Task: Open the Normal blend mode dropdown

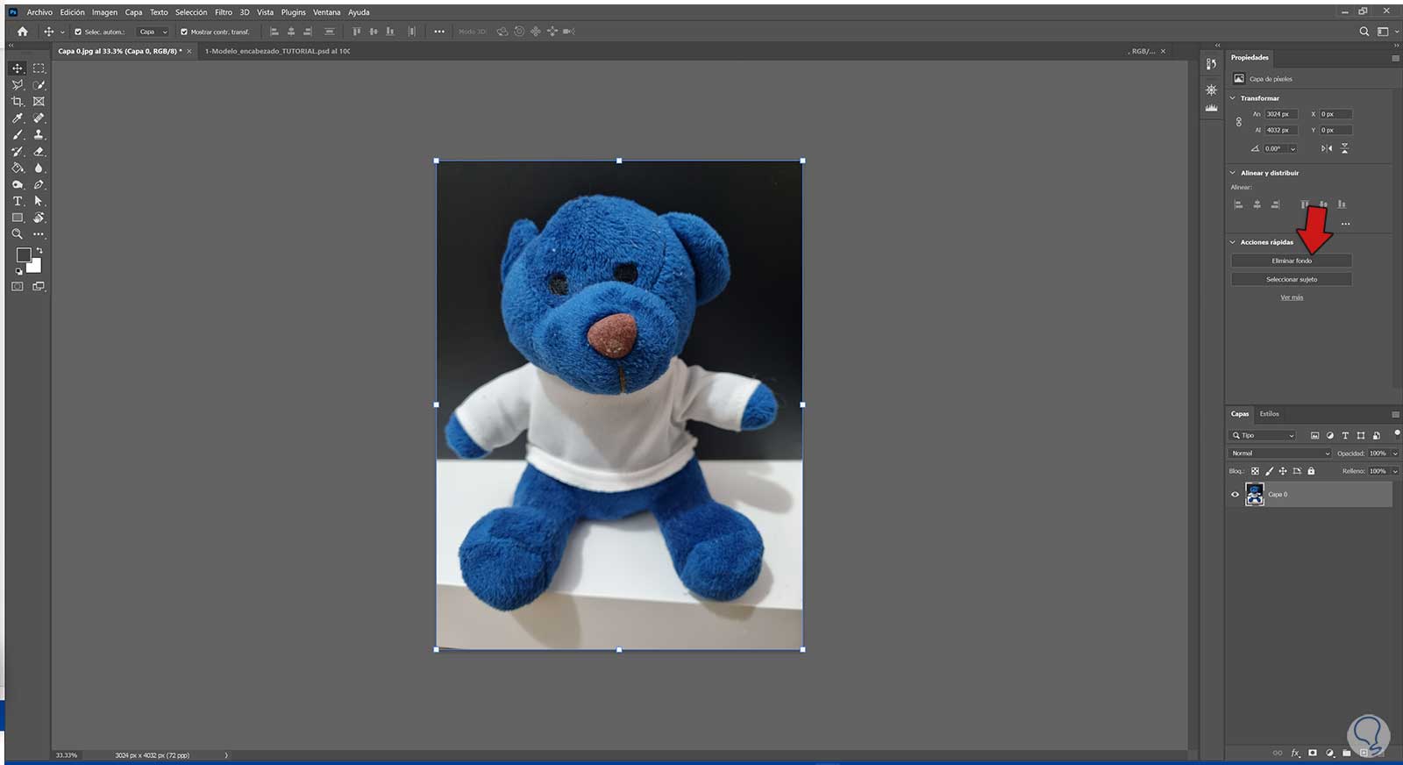Action: tap(1280, 454)
